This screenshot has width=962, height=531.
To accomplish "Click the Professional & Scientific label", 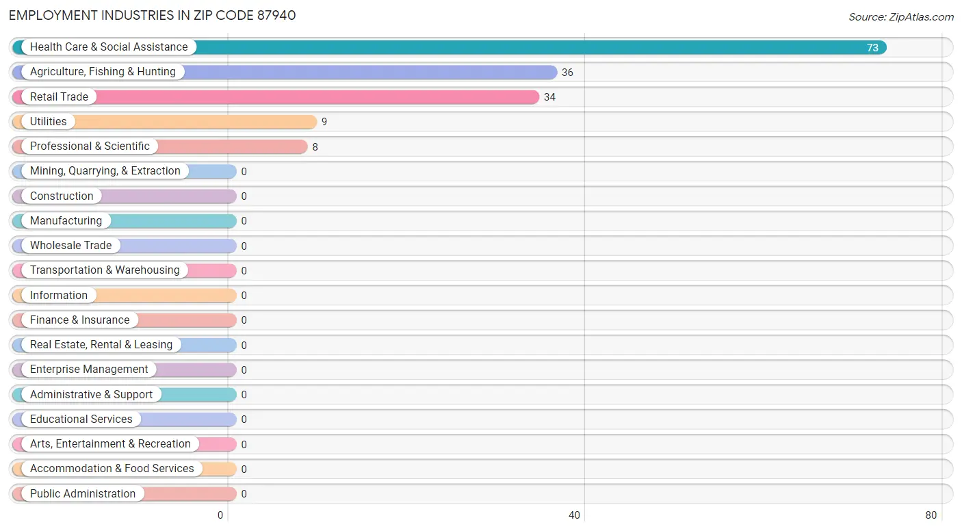I will 90,146.
